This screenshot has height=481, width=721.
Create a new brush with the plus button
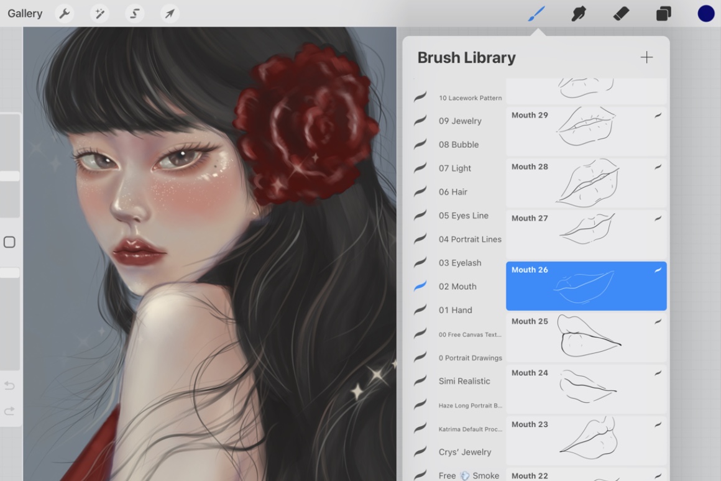(x=646, y=57)
